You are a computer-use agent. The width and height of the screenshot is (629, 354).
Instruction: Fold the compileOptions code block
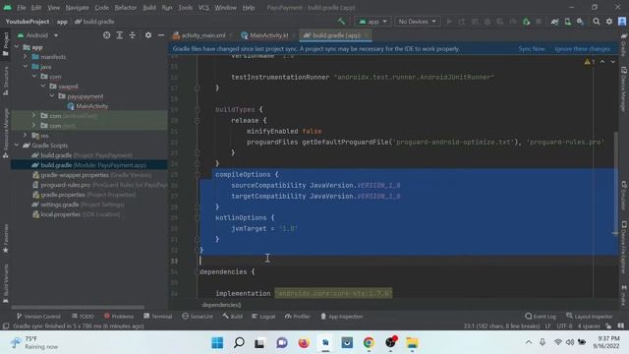tap(197, 175)
